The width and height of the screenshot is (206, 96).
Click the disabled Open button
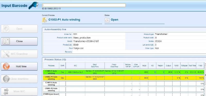19,29
